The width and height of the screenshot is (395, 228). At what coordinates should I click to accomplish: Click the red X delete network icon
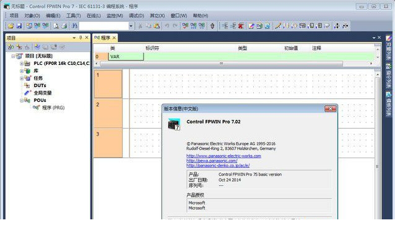point(241,25)
